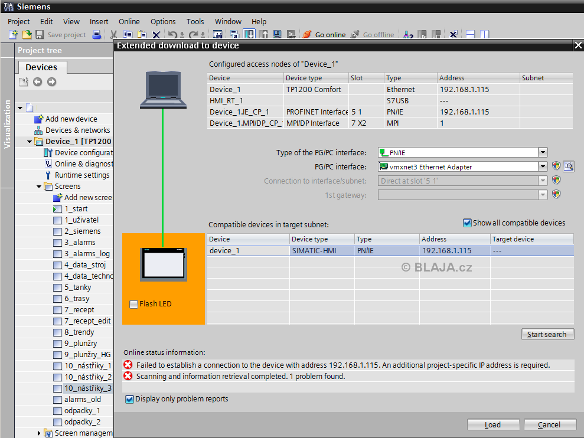Click the split editor horizontally icon
Viewport: 584px width, 438px height.
tap(471, 35)
